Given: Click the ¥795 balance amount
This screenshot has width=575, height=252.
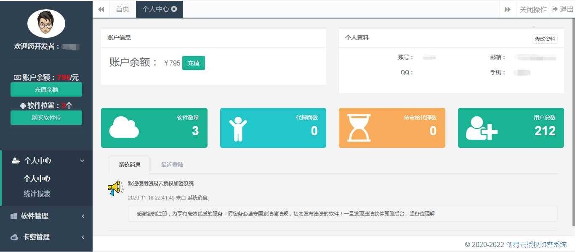Looking at the screenshot, I should (172, 63).
